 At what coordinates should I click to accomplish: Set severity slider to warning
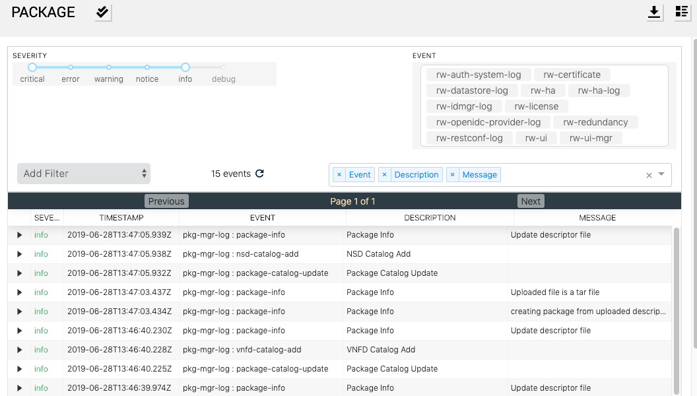click(109, 67)
